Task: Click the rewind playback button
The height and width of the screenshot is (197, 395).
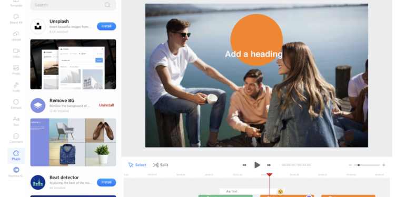Action: point(244,165)
